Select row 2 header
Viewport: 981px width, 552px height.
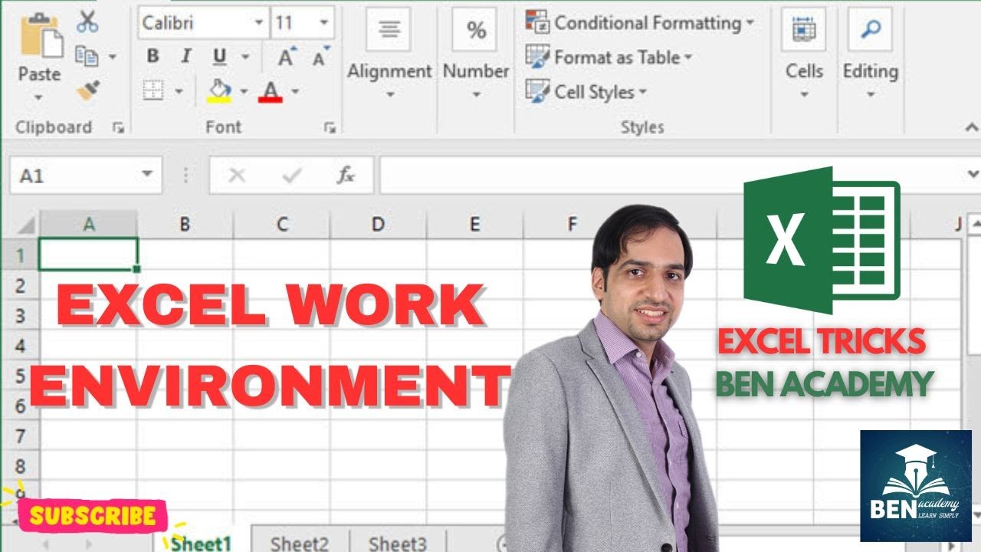click(20, 285)
